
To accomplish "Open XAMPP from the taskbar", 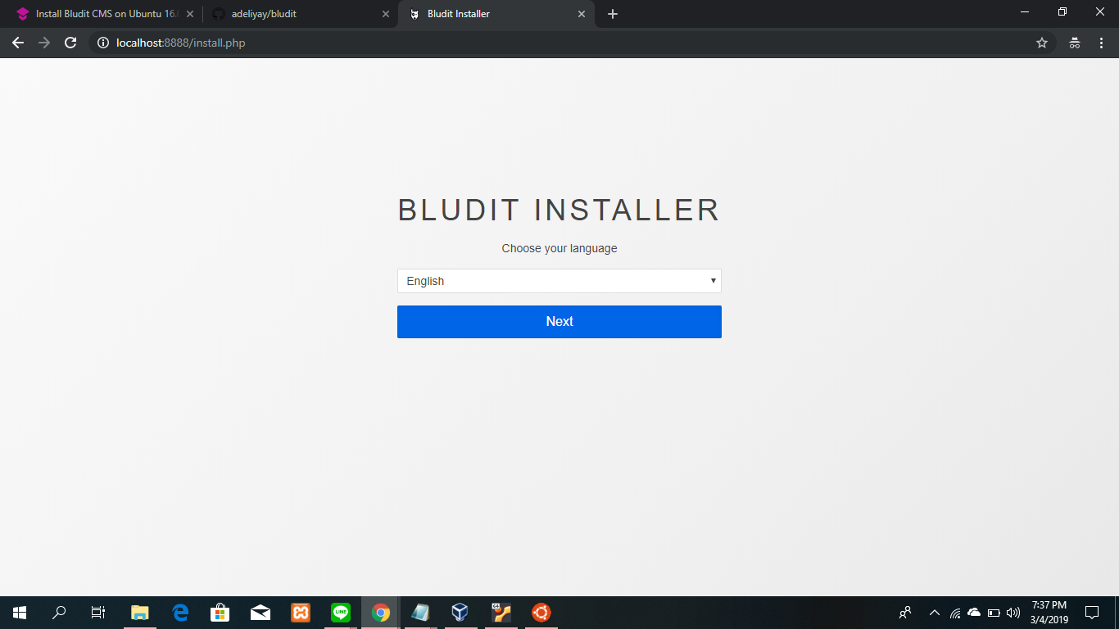I will click(301, 613).
